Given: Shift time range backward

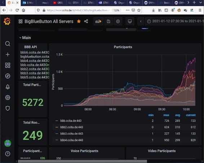Looking at the screenshot, I should (141, 21).
